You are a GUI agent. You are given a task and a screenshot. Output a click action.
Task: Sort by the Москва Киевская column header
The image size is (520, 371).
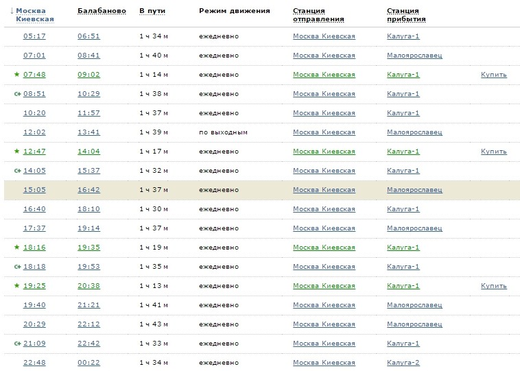coord(34,15)
